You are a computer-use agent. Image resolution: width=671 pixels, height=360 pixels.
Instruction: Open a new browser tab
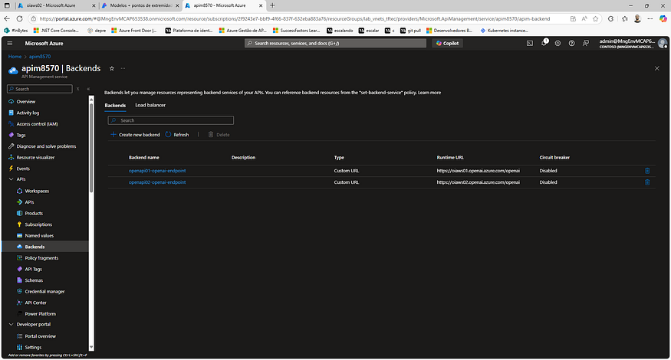click(x=272, y=5)
